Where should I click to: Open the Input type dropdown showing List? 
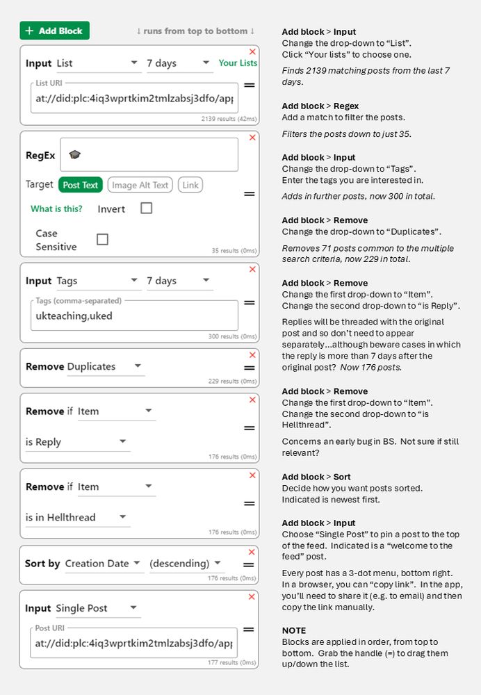pyautogui.click(x=97, y=63)
